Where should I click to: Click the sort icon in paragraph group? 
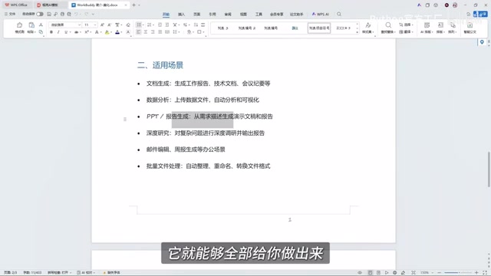point(196,25)
